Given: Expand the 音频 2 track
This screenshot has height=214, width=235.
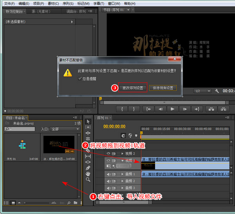Looking at the screenshot, I should [122, 181].
